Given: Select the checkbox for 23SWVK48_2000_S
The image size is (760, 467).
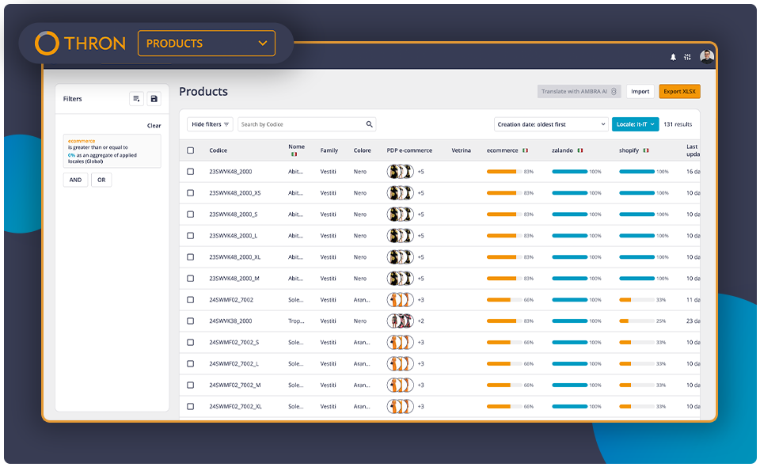Looking at the screenshot, I should pyautogui.click(x=191, y=215).
